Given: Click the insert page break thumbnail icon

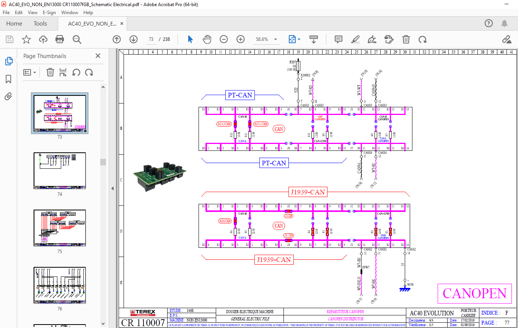Looking at the screenshot, I should (x=63, y=72).
